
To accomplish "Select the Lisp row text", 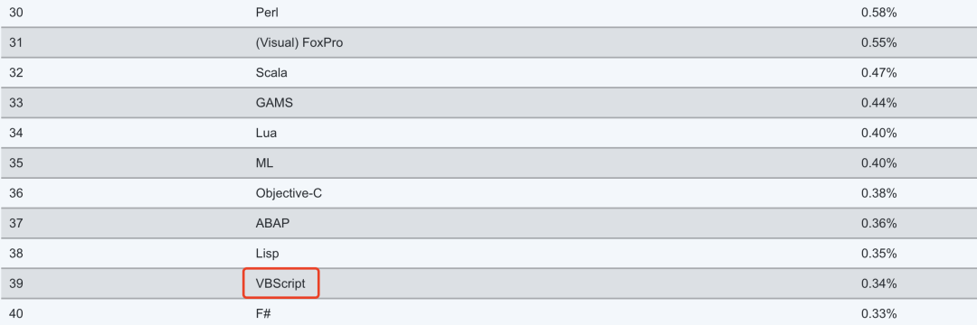I will click(x=267, y=254).
